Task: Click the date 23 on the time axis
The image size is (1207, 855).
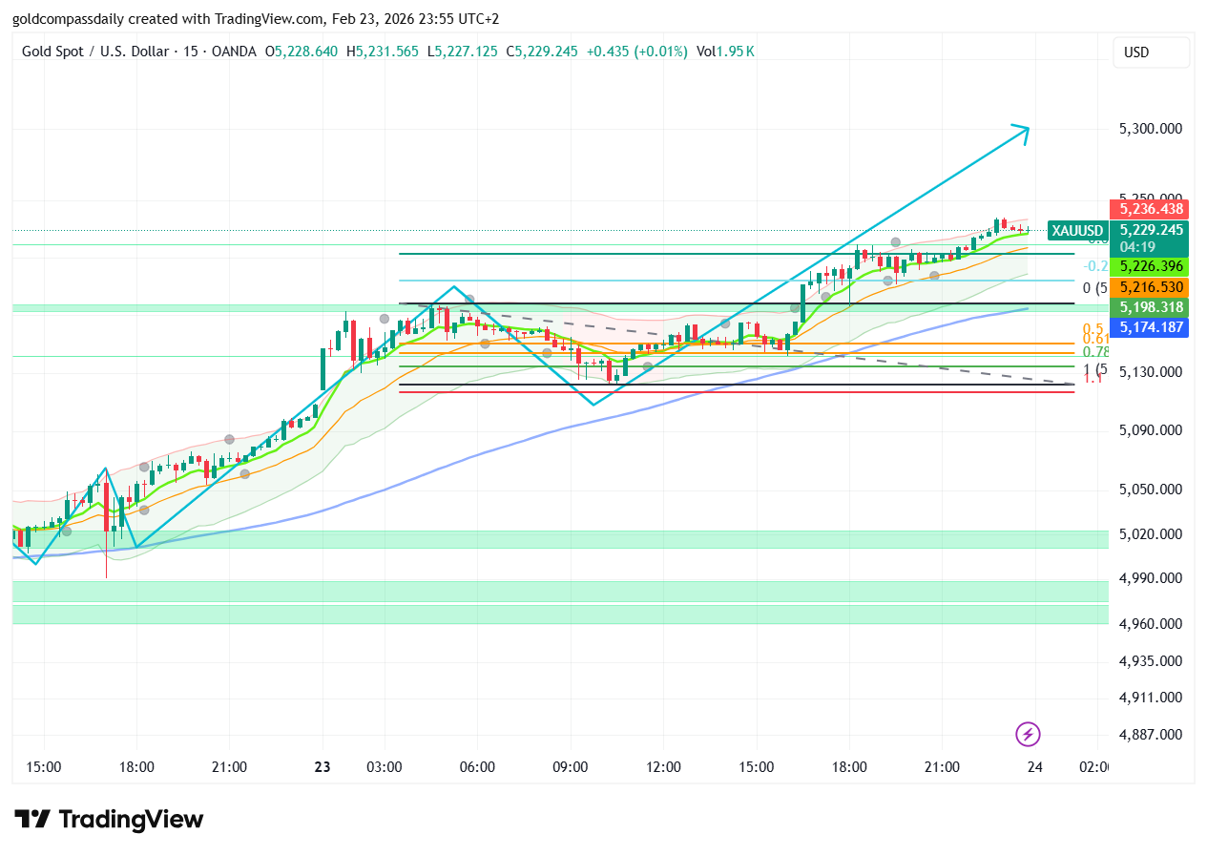Action: coord(322,766)
